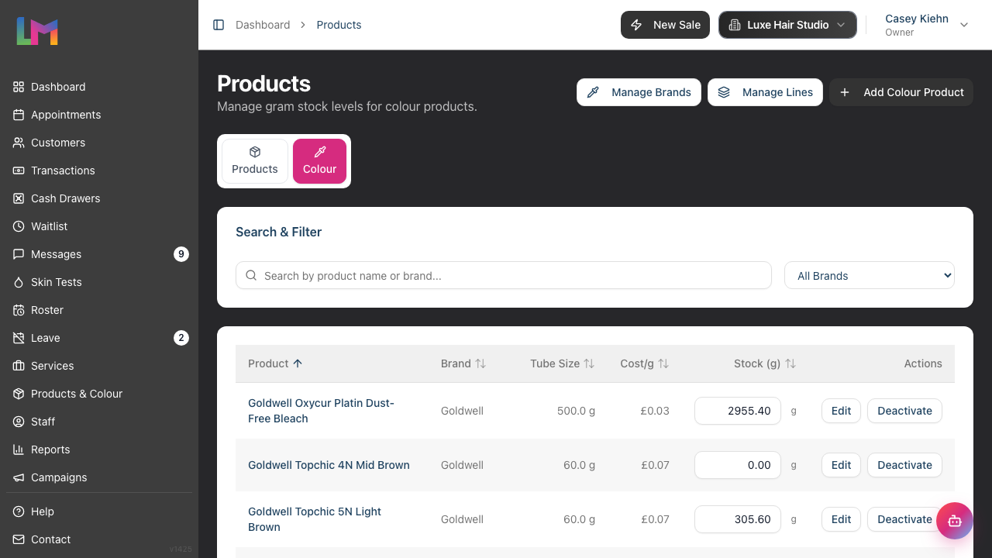Screen dimensions: 992x558
Task: Click the Leave calendar-off icon
Action: pos(19,338)
